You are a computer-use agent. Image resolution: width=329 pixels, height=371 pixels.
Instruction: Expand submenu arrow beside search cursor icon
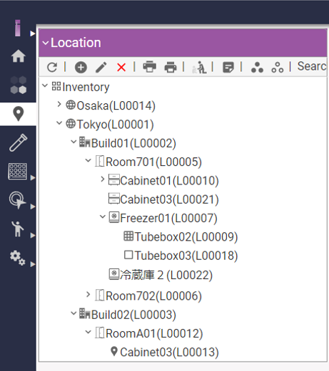33,207
